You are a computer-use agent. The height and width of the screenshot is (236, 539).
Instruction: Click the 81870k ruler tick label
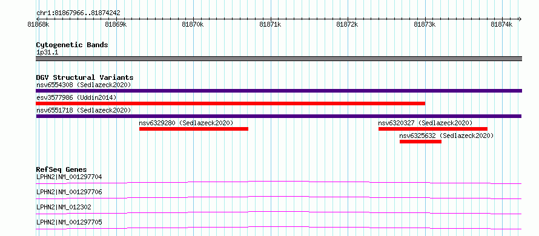tap(193, 25)
